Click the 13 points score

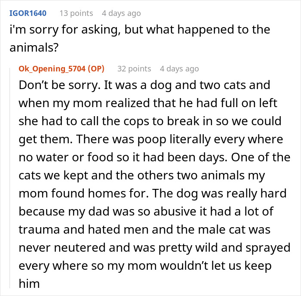[76, 13]
